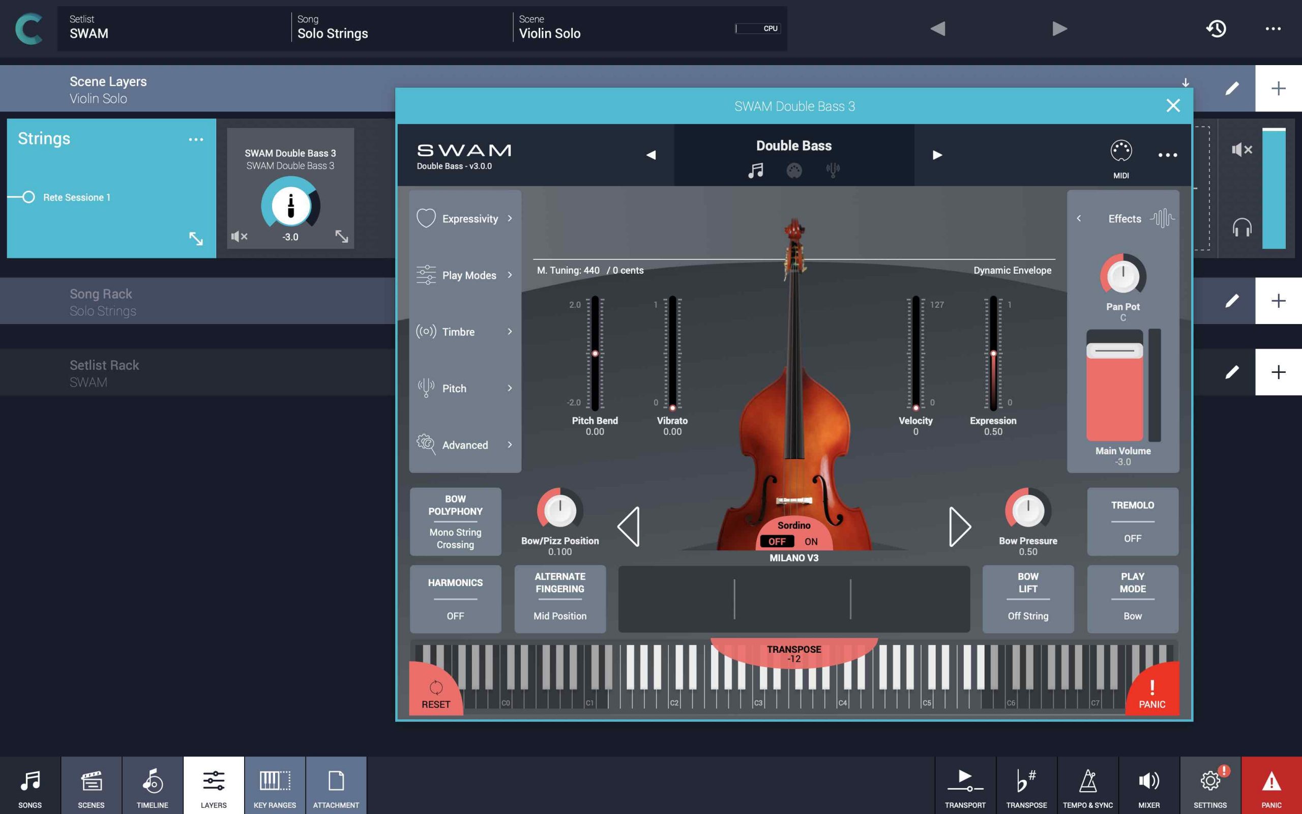Expand SWAM Double Bass 3 module

pos(342,236)
